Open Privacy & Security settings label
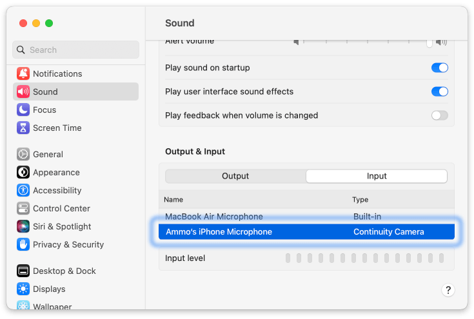Screen dimensions: 474x319 tap(68, 244)
